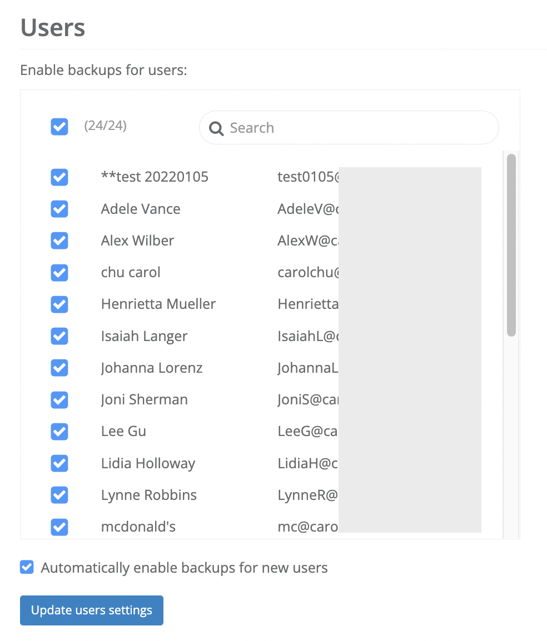Viewport: 547px width, 641px height.
Task: Uncheck backup for Lee Gu
Action: 59,431
